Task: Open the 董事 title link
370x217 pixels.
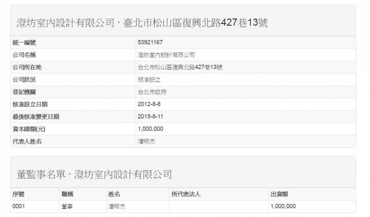Action: point(67,207)
